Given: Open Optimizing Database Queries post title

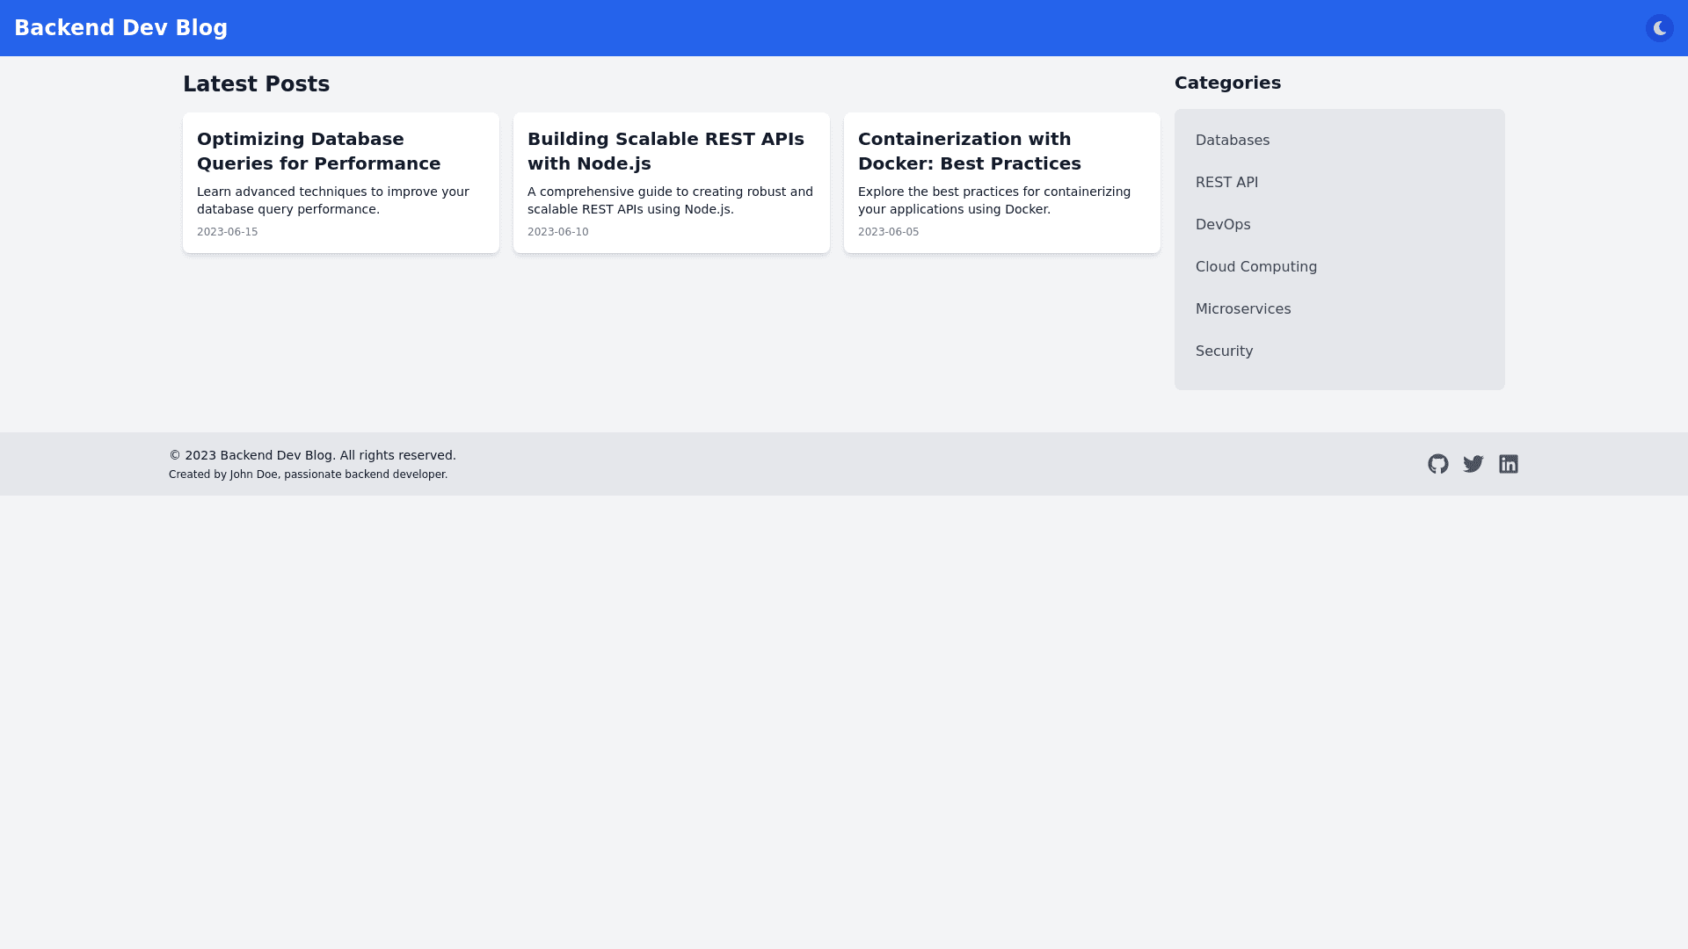Looking at the screenshot, I should click(318, 151).
